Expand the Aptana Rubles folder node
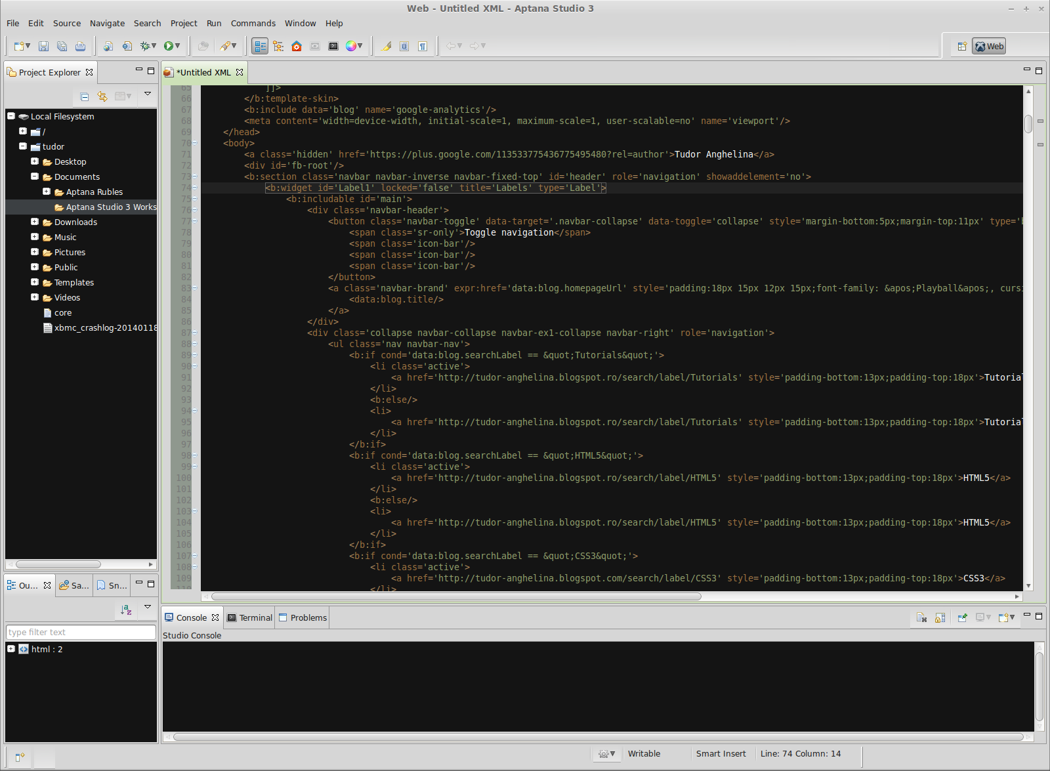The width and height of the screenshot is (1050, 771). coord(47,192)
